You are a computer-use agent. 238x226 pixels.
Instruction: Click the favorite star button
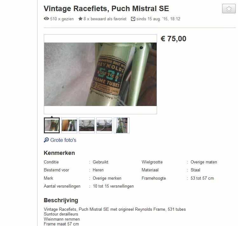[x=229, y=9]
